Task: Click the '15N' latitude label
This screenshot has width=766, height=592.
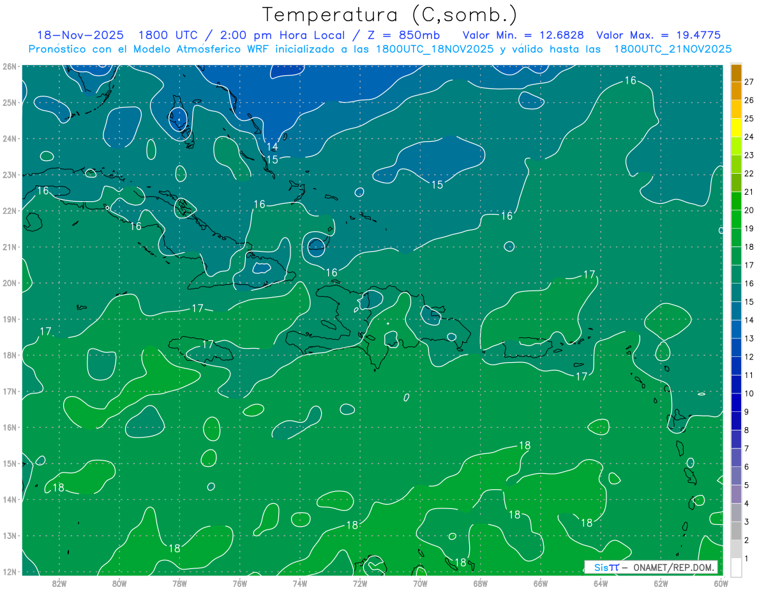Action: 10,464
